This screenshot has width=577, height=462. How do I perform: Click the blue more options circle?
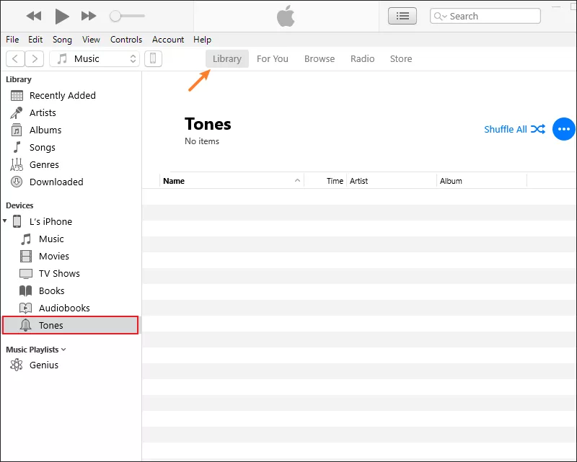[x=563, y=129]
